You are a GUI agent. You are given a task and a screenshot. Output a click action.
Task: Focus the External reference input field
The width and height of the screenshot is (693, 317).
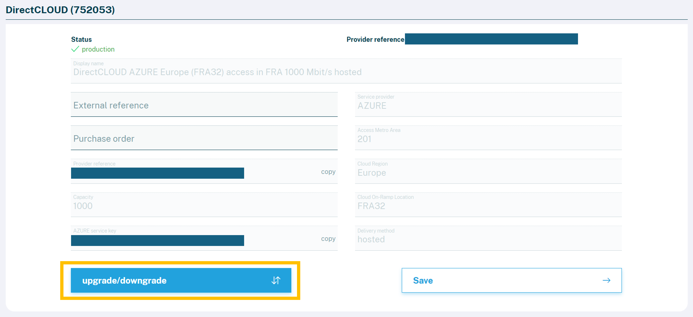[x=204, y=105]
